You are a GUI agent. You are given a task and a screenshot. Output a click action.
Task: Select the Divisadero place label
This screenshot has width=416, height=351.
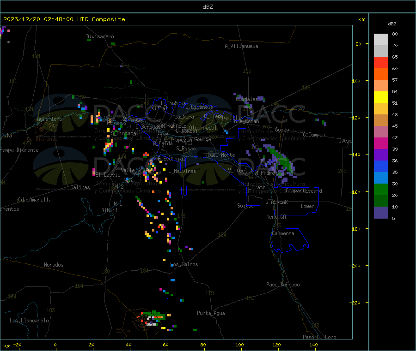click(100, 36)
